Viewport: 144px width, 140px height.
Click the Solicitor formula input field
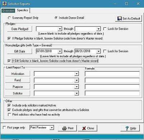(112, 93)
